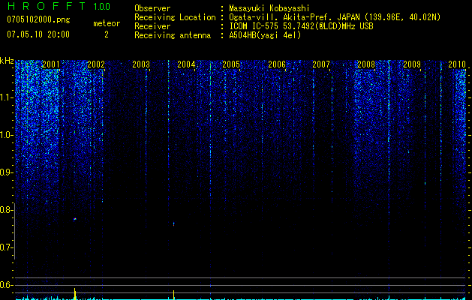
Task: Click the 2002 time marker
Action: pyautogui.click(x=96, y=64)
